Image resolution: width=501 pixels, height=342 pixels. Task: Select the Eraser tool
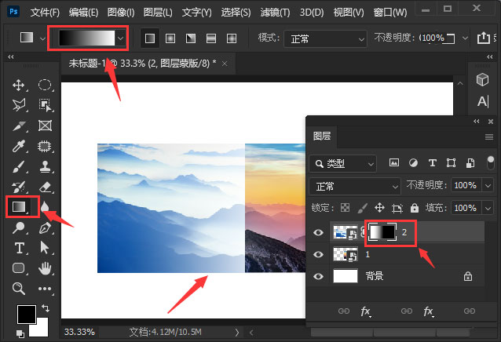pos(45,187)
